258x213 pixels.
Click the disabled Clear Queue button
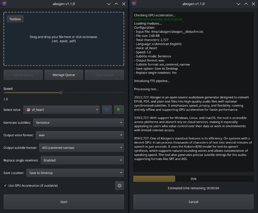click(x=104, y=75)
